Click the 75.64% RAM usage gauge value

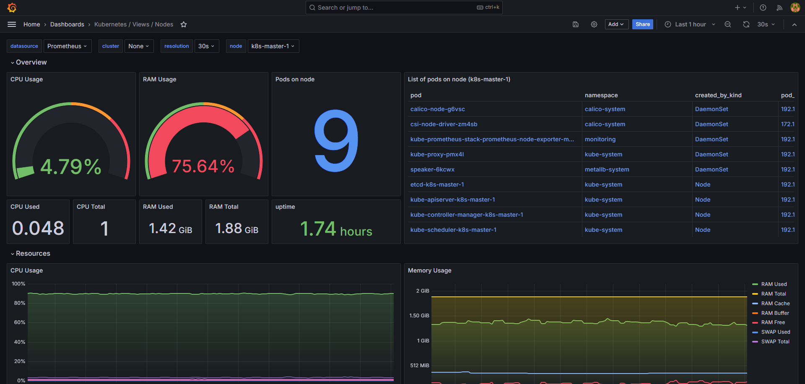(x=203, y=166)
